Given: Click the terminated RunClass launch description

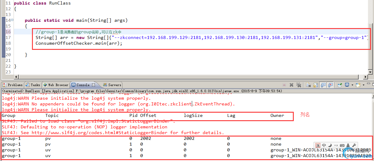Looking at the screenshot, I should 142,91.
